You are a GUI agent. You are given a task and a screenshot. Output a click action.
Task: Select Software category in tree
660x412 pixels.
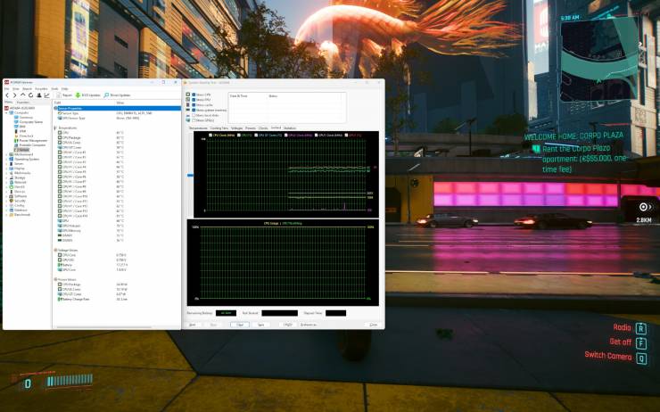point(18,196)
